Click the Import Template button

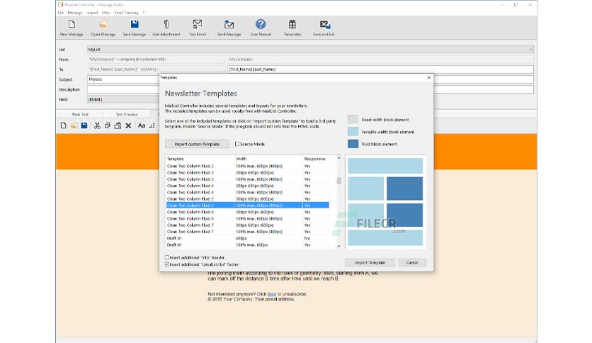point(370,262)
